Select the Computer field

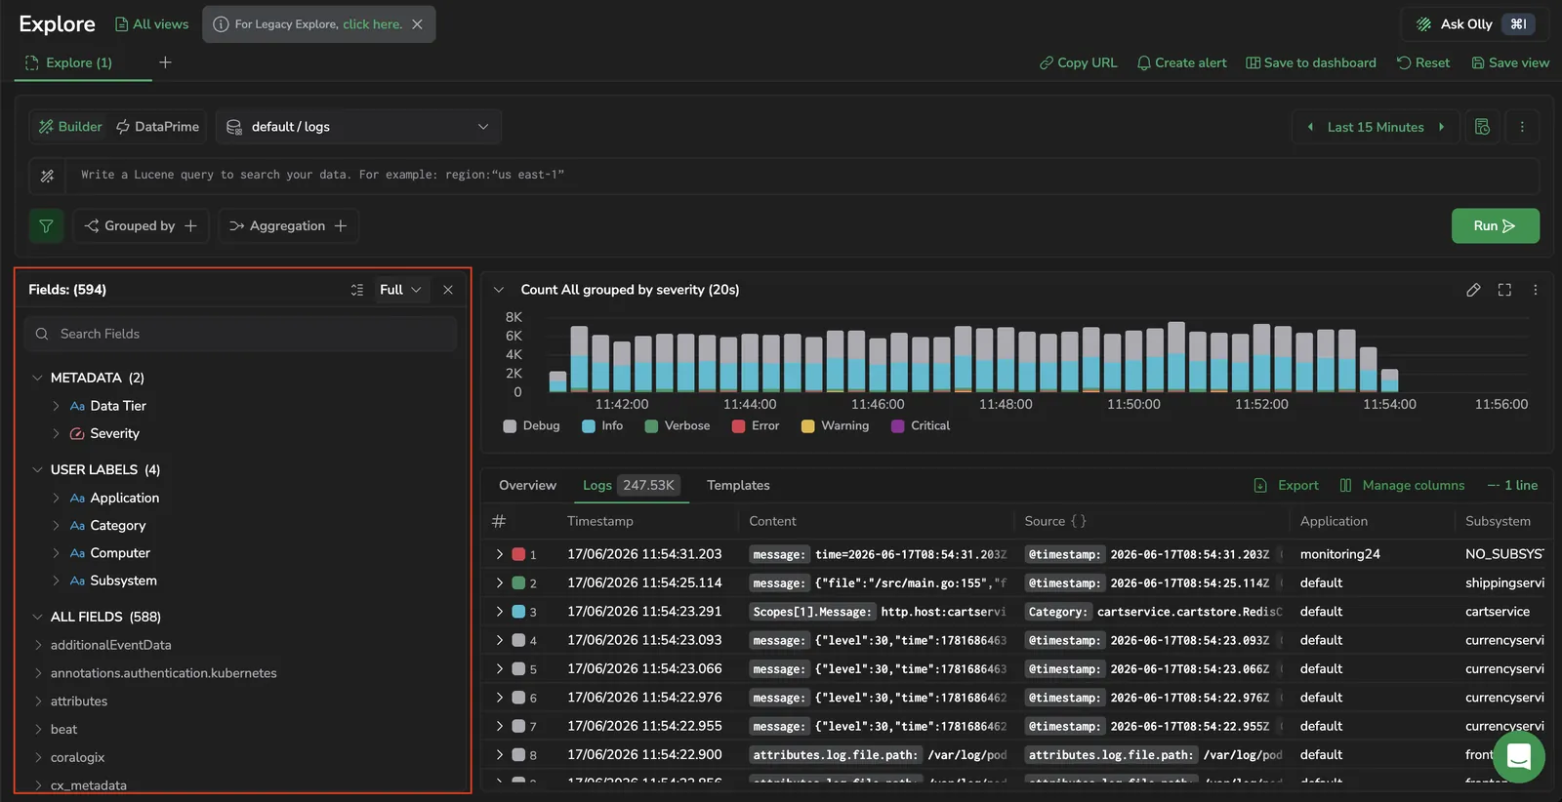(120, 552)
